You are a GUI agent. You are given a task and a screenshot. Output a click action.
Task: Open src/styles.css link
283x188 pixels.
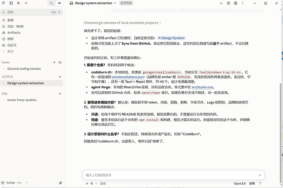tap(202, 87)
